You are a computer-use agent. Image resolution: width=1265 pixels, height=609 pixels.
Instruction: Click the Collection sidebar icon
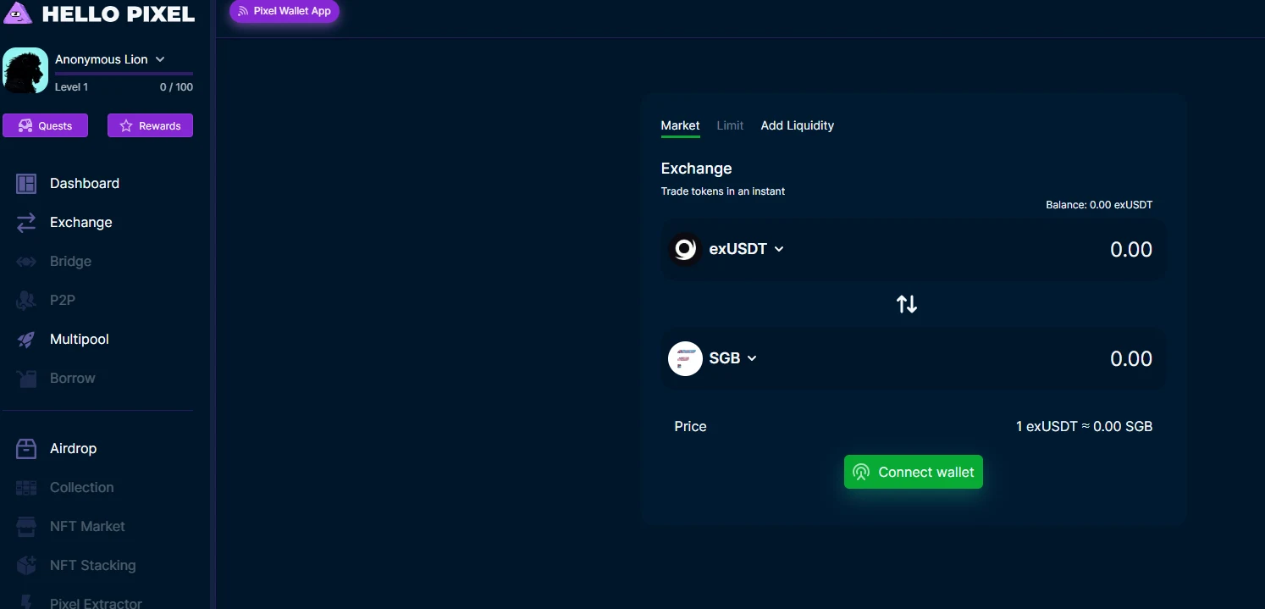coord(26,487)
